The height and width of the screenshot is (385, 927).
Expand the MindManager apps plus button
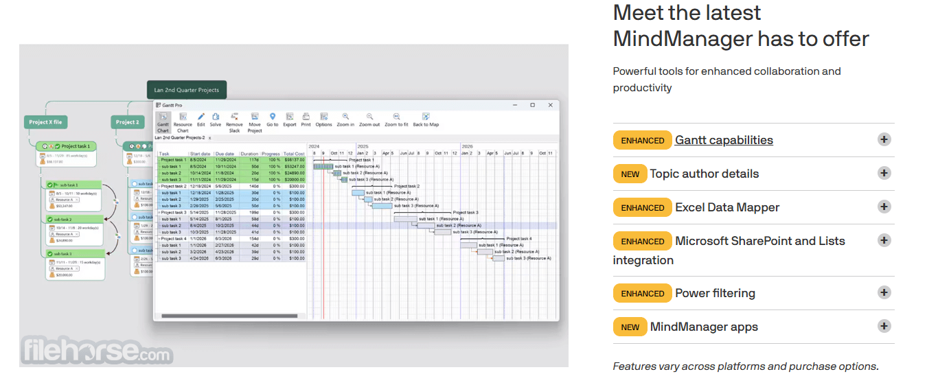coord(884,326)
